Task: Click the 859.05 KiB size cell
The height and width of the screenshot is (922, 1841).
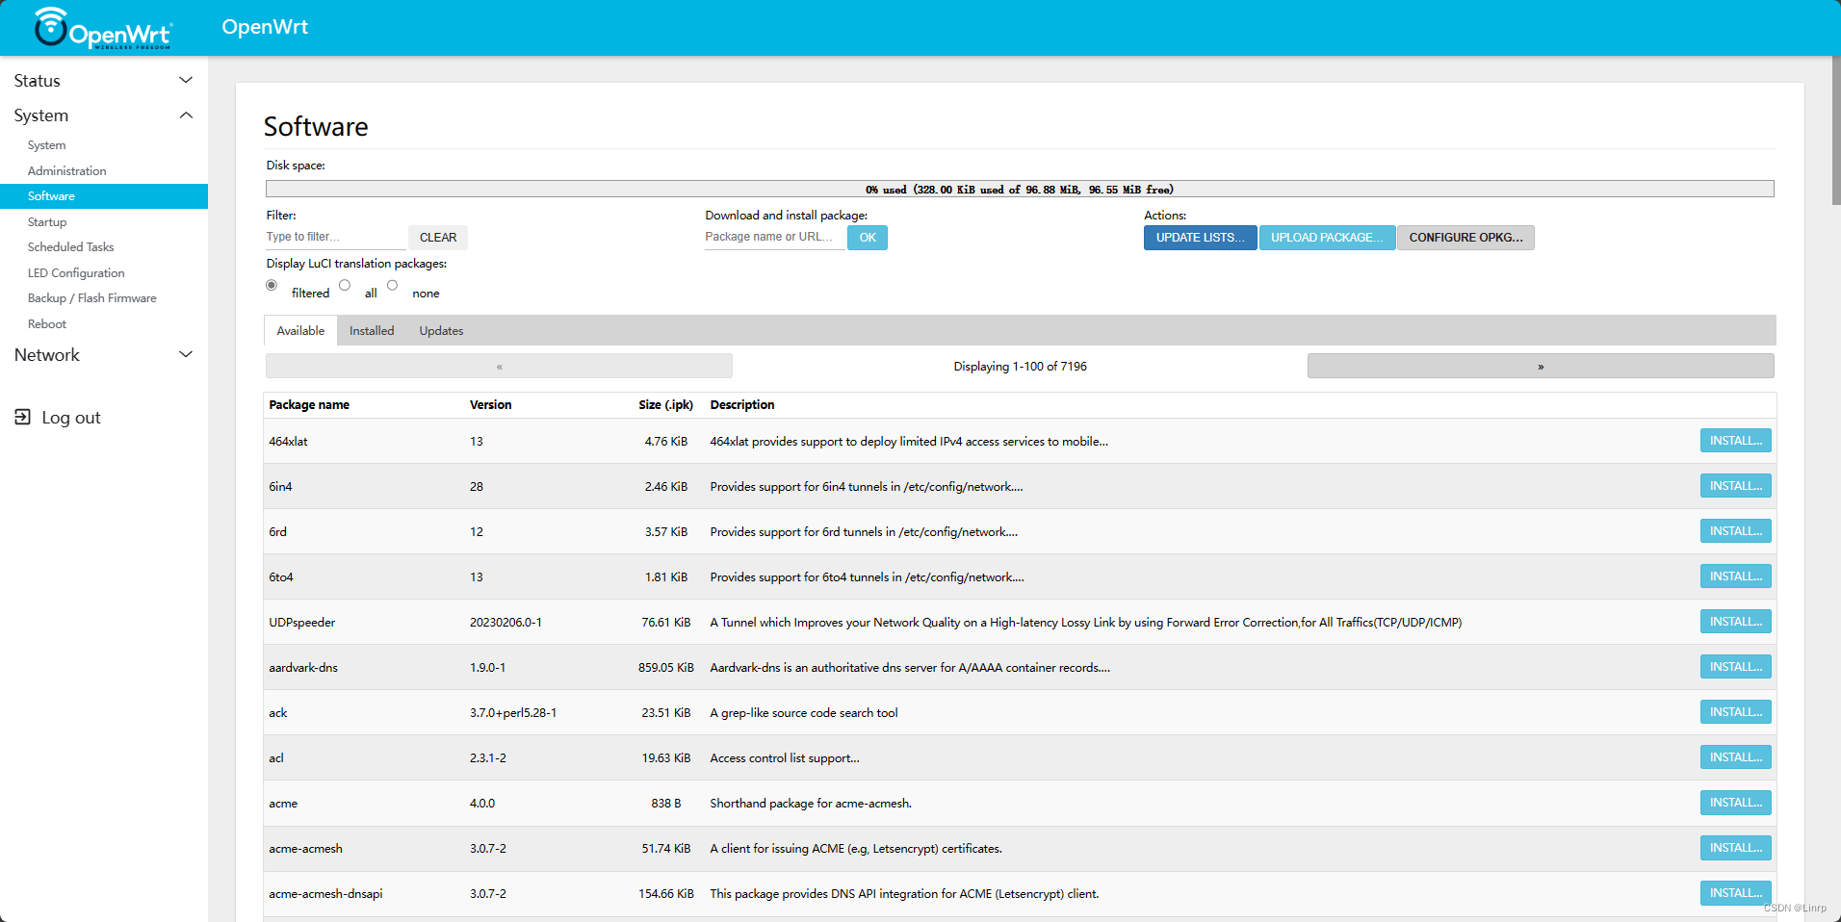Action: [x=665, y=668]
